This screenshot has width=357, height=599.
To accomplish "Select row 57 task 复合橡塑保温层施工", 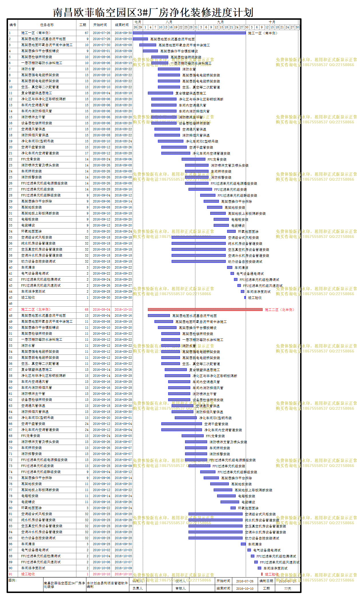I will 37,370.
